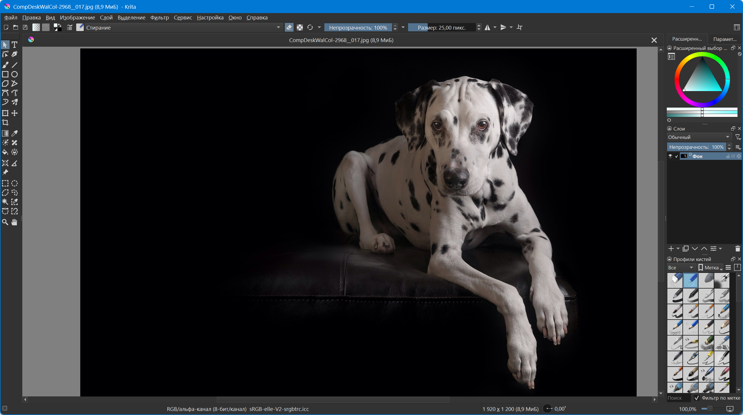
Task: Expand the Обычный layer blend mode dropdown
Action: click(x=699, y=137)
